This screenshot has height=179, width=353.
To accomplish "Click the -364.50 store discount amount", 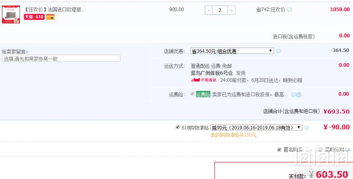I will (x=340, y=50).
